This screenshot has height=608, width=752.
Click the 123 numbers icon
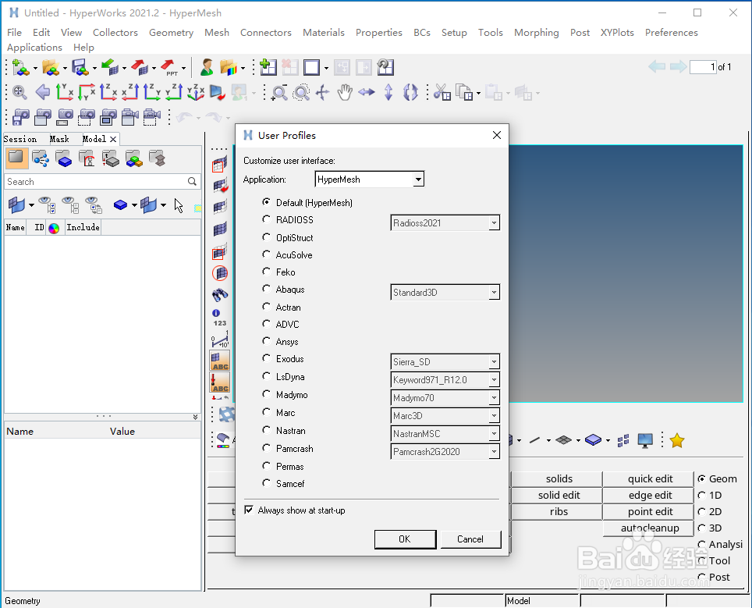click(x=220, y=323)
